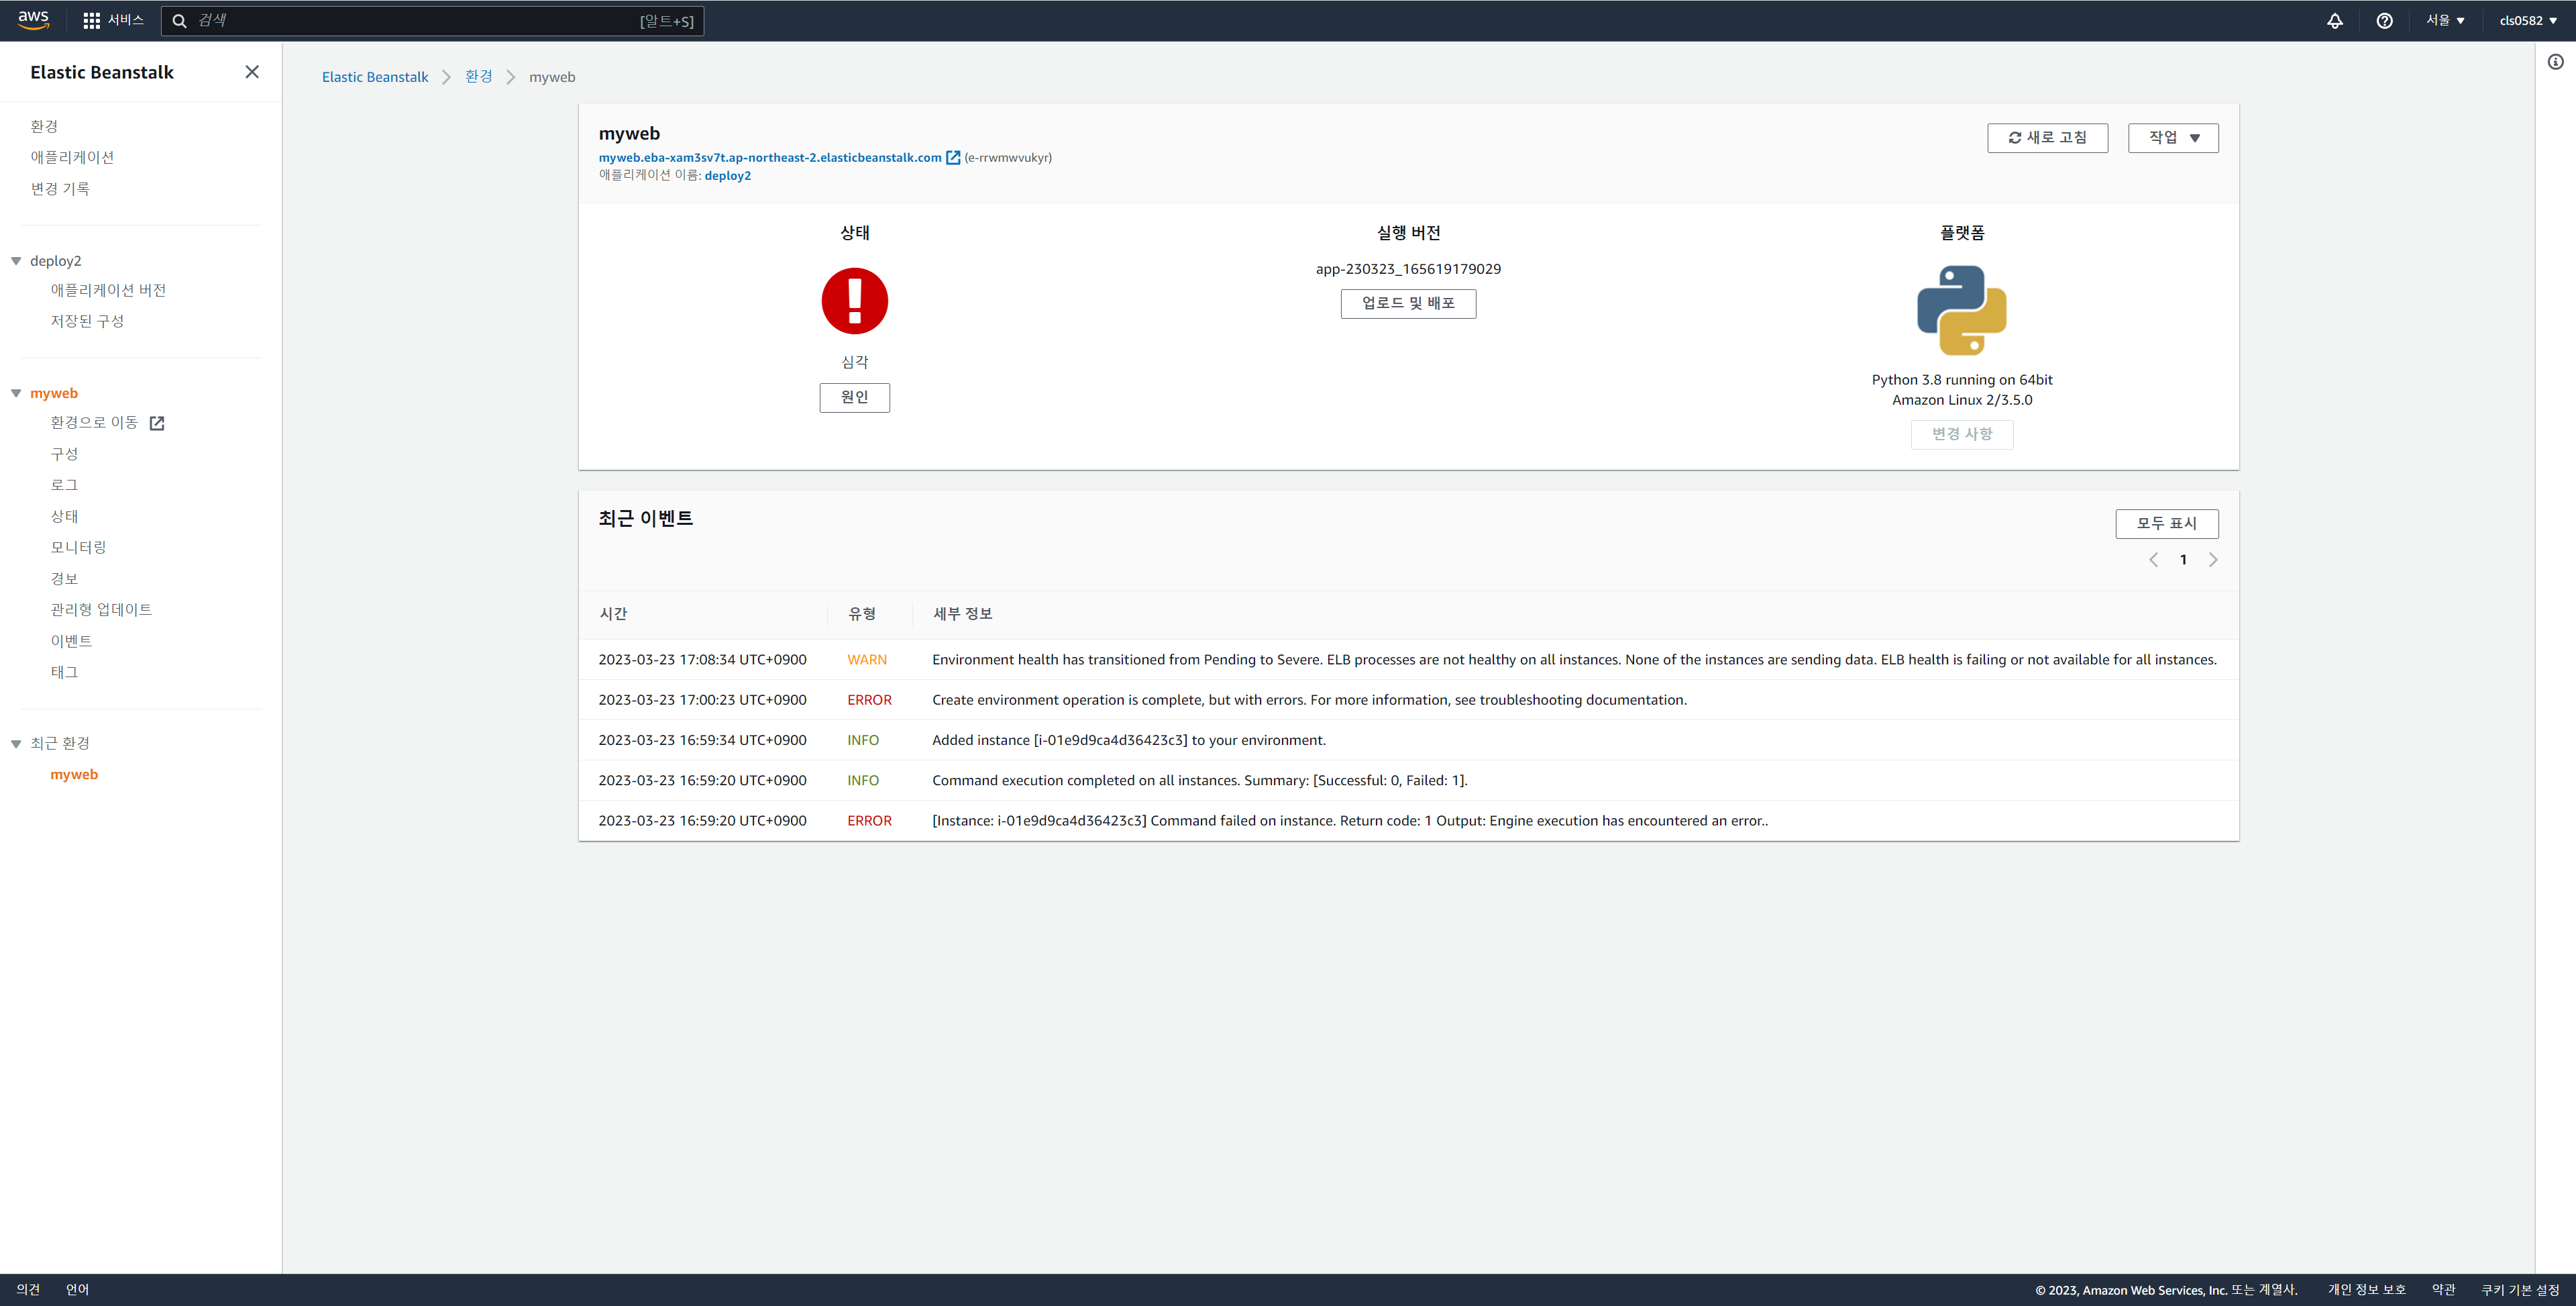Click 쿠키 기본 설정 footer link
The height and width of the screenshot is (1306, 2576).
[x=2520, y=1290]
